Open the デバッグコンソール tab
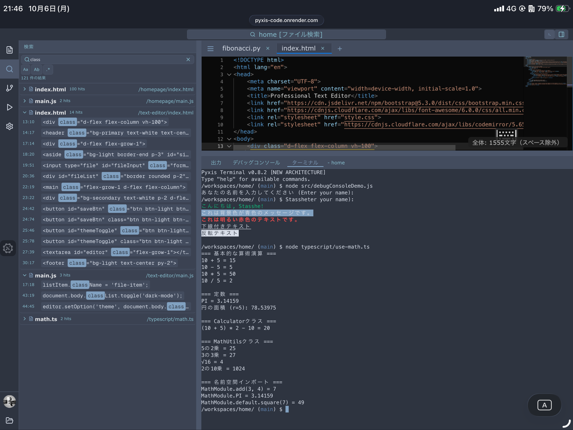Screen dimensions: 573x430 click(256, 162)
